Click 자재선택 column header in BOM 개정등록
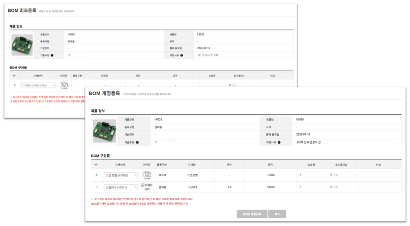The width and height of the screenshot is (410, 226). click(x=120, y=164)
